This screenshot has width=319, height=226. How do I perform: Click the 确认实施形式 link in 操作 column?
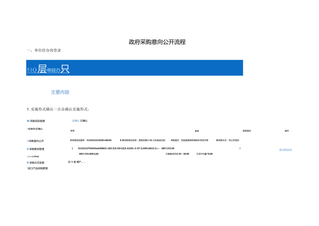point(285,150)
